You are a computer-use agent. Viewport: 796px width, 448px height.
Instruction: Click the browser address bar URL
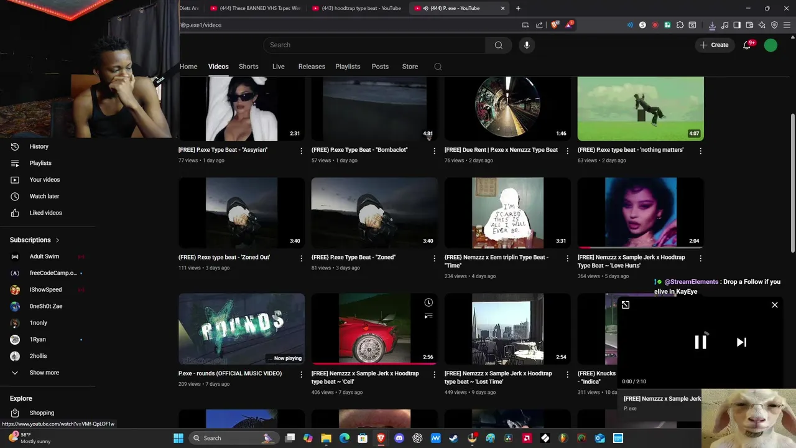(200, 25)
